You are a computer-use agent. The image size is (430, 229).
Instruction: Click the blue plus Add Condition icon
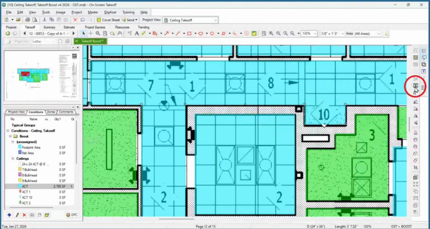pos(9,215)
